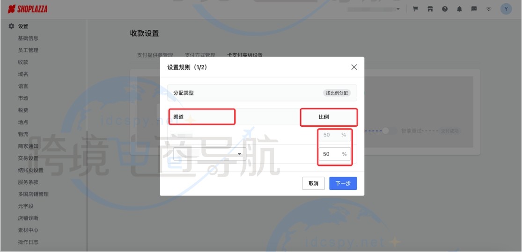
Task: Open 地点 in settings sidebar
Action: (x=23, y=122)
